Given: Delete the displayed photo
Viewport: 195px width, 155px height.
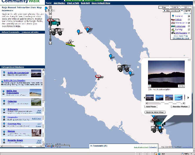Looking at the screenshot, I should click(181, 86).
